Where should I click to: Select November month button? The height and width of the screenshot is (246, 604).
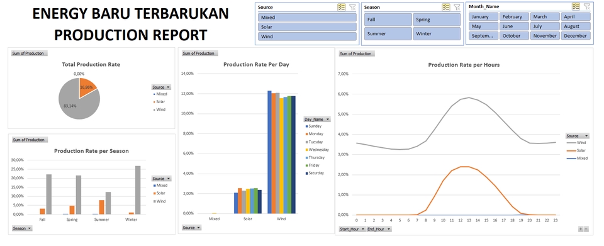[545, 36]
